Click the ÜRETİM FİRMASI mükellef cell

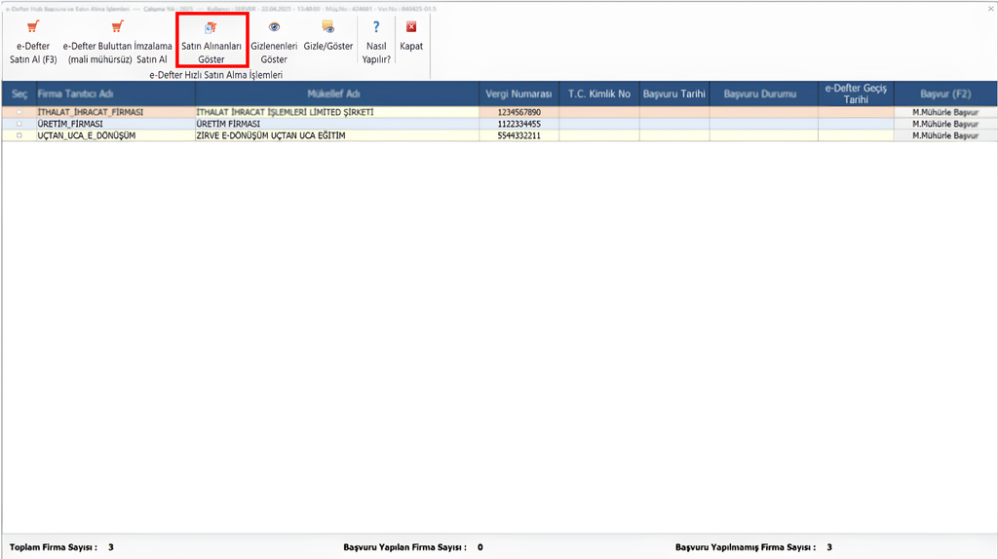pos(337,124)
